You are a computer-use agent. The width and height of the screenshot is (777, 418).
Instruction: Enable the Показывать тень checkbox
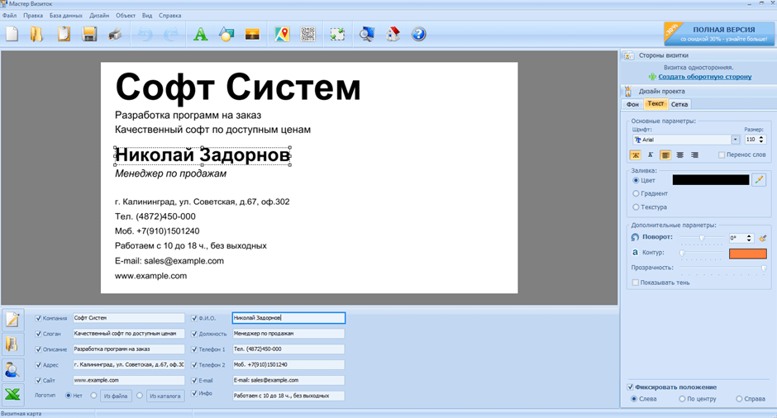[635, 283]
